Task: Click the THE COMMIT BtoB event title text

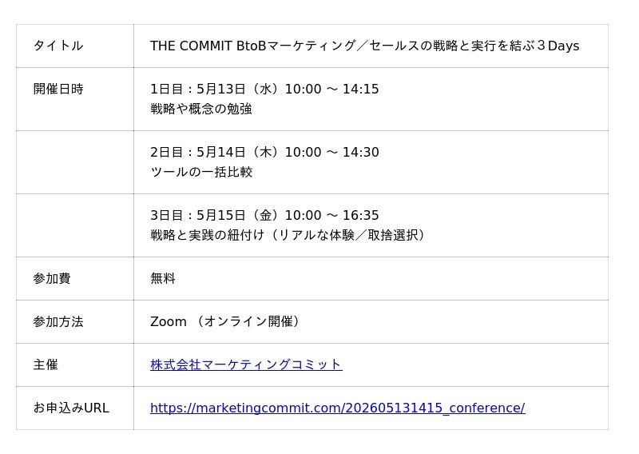Action: [x=364, y=46]
